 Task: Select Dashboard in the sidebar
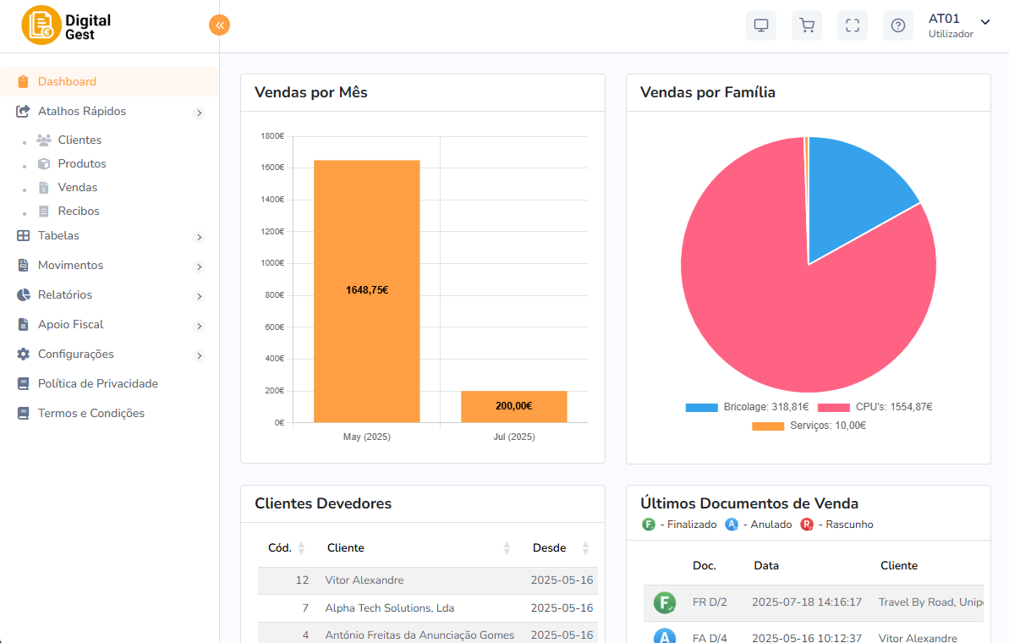click(67, 82)
